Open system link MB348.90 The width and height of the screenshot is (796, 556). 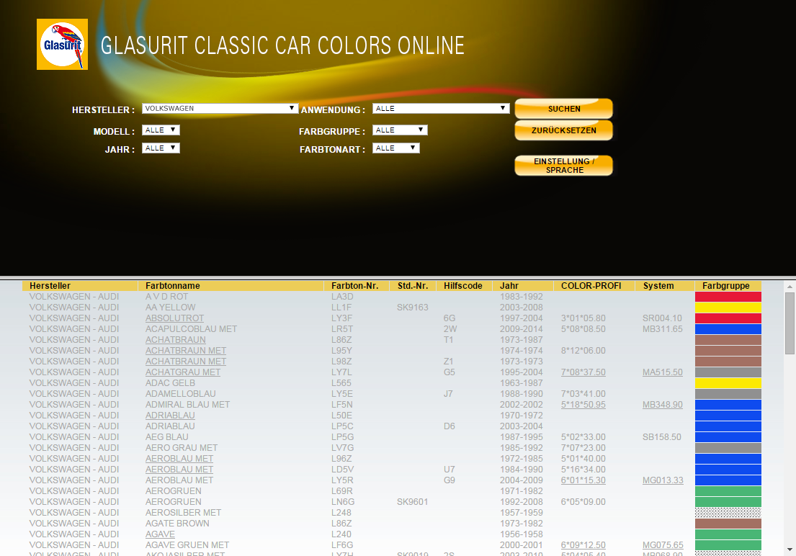pyautogui.click(x=663, y=405)
